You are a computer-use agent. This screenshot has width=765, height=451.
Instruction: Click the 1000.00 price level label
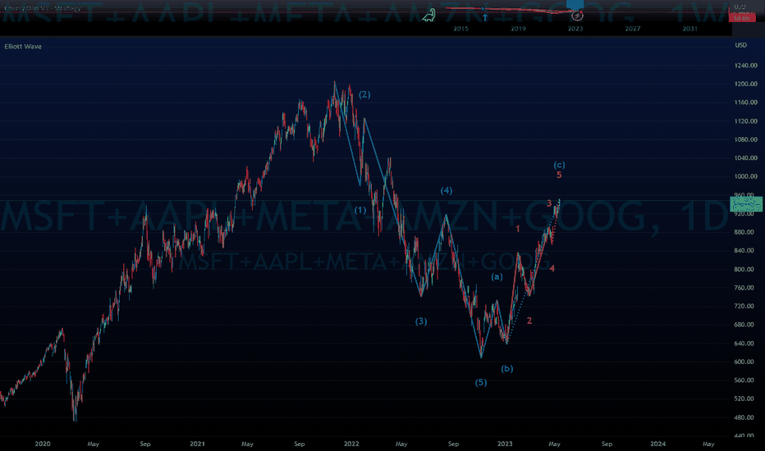tap(746, 176)
